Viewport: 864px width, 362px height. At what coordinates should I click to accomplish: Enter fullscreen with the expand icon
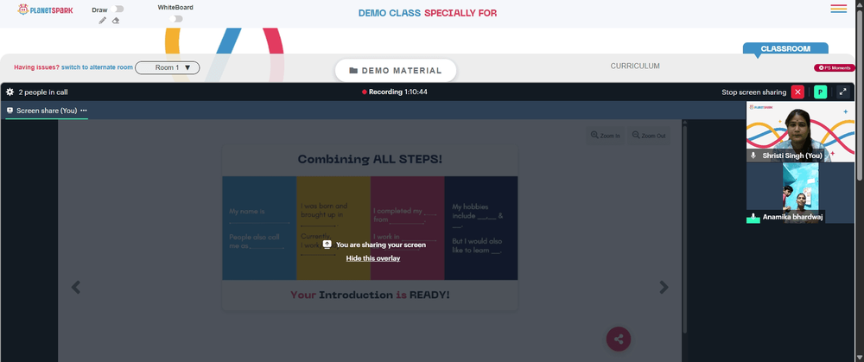[843, 92]
